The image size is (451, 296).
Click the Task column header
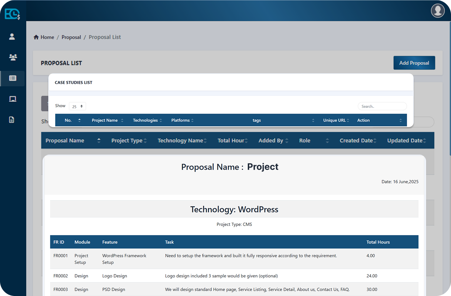point(169,242)
